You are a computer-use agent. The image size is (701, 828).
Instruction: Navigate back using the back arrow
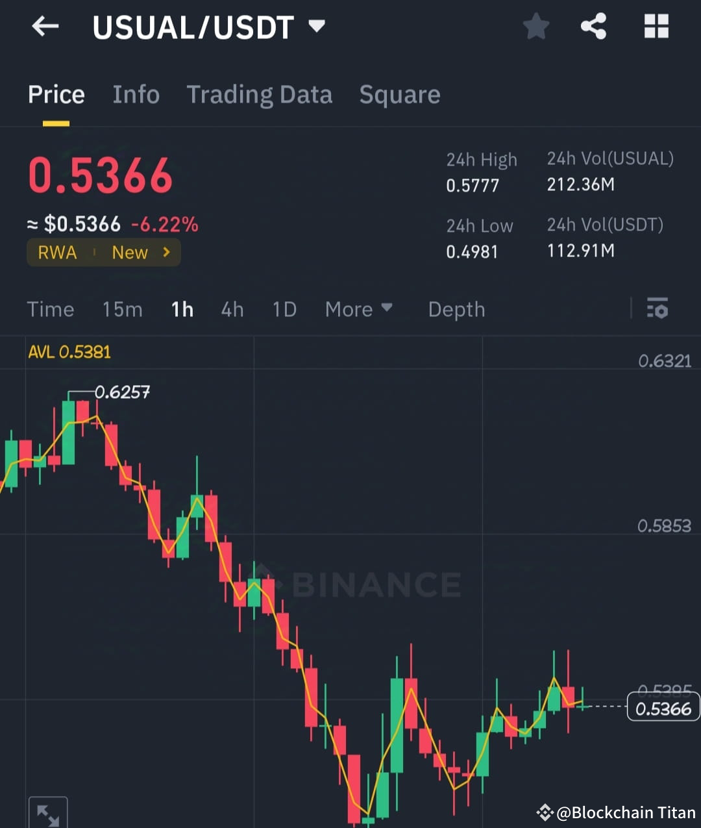pyautogui.click(x=45, y=26)
